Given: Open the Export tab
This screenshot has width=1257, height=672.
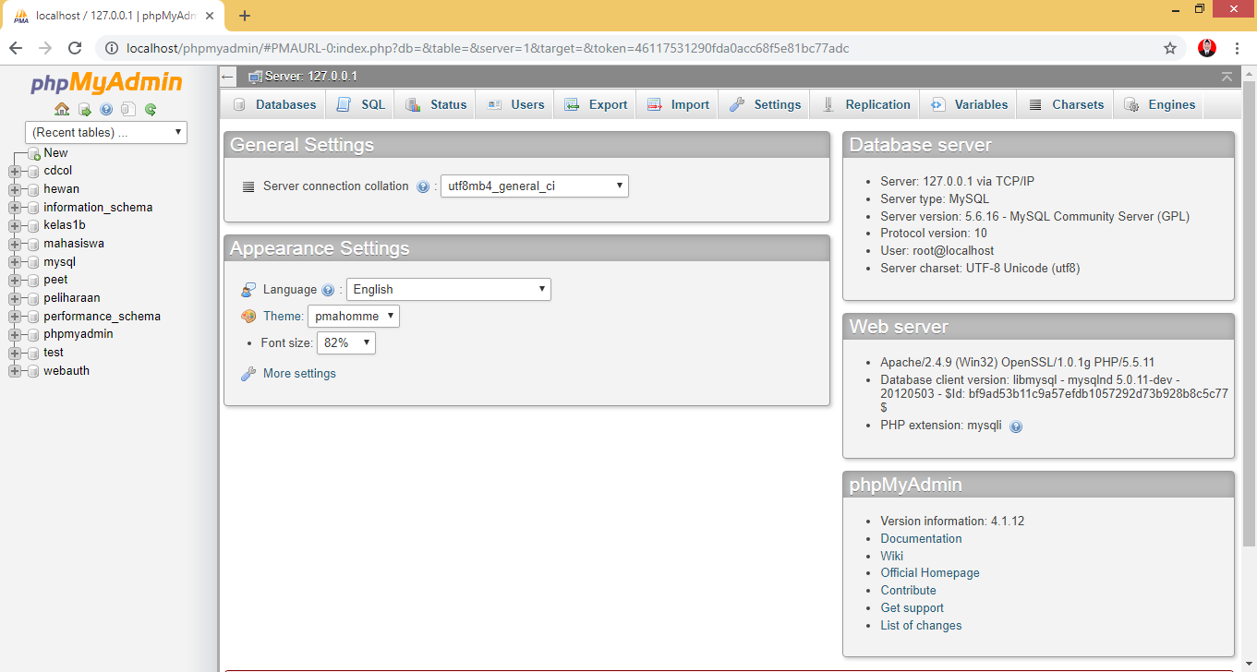Looking at the screenshot, I should pyautogui.click(x=596, y=105).
